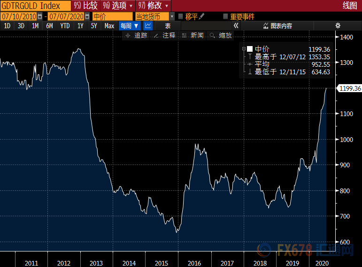Select the 注释 annotation pencil tool
Screen dimensions: 362x267
[164, 35]
